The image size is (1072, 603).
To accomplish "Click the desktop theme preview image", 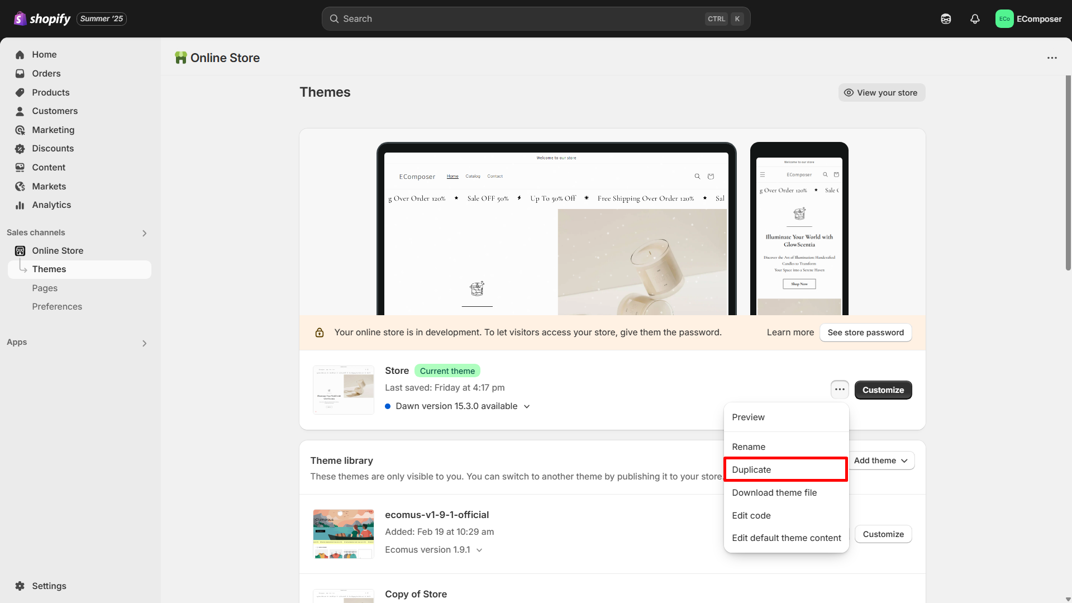I will 556,229.
